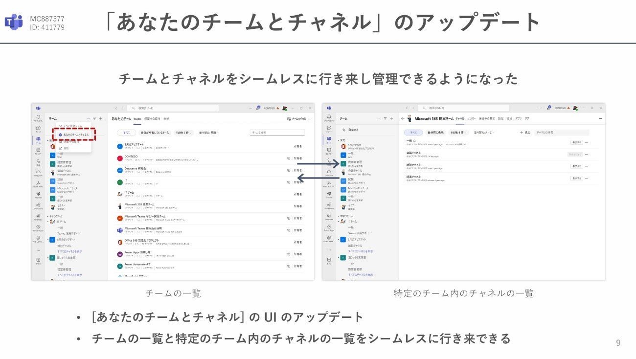This screenshot has height=359, width=636.
Task: Open Viva Connections icon in team list window
Action: 38,239
